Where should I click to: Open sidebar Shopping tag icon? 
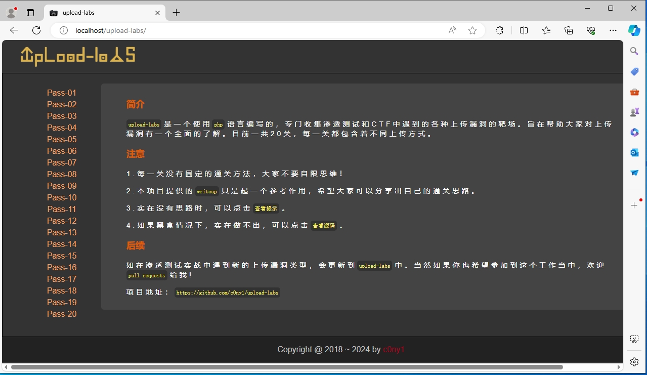point(634,72)
